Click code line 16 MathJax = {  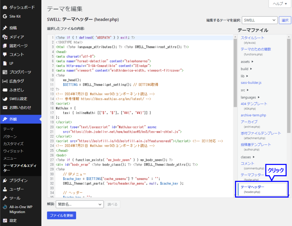66,108
